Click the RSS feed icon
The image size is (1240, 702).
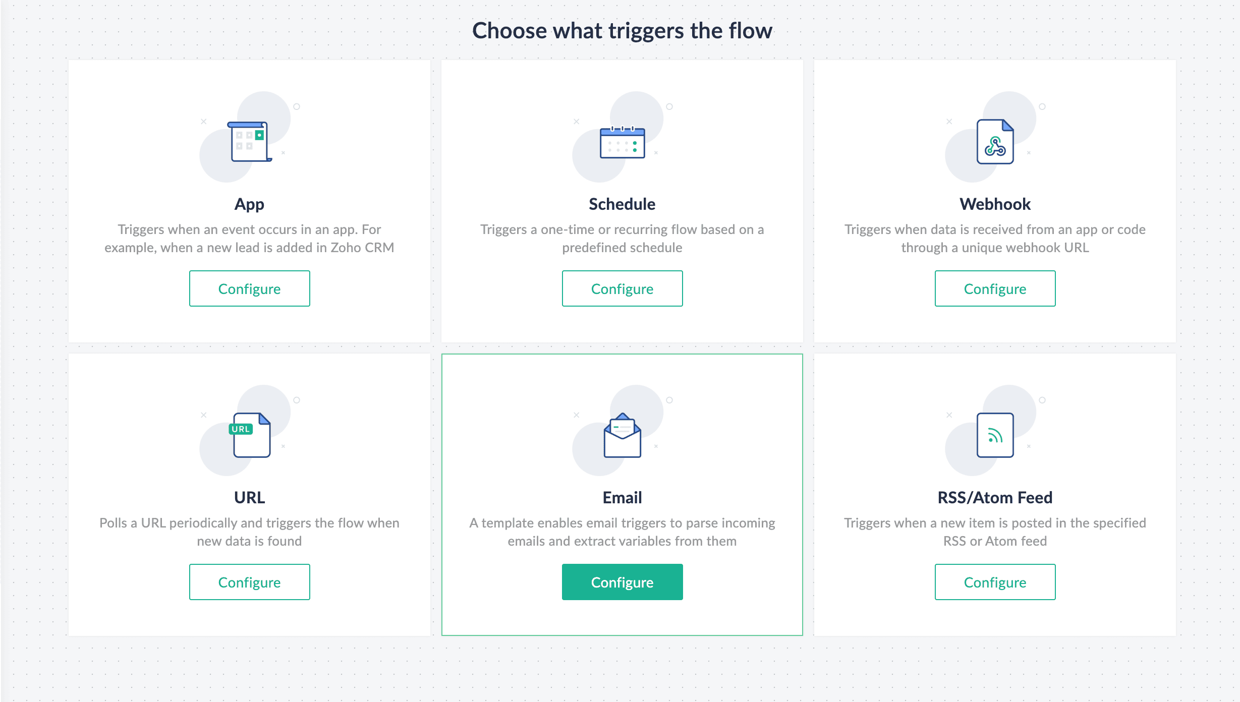[x=995, y=435]
